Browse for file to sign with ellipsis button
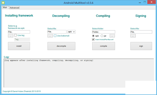 (x=133, y=36)
